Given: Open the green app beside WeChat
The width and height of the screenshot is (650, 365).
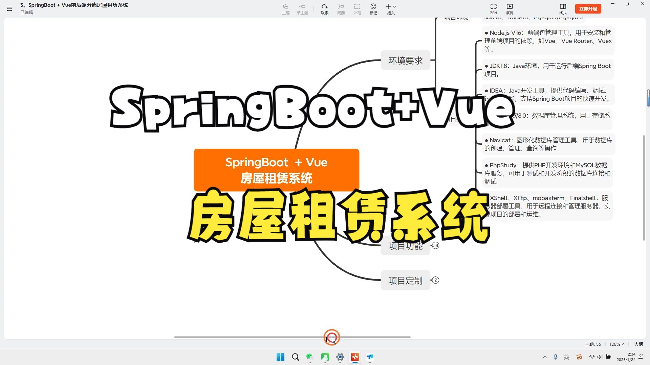Looking at the screenshot, I should pyautogui.click(x=325, y=357).
